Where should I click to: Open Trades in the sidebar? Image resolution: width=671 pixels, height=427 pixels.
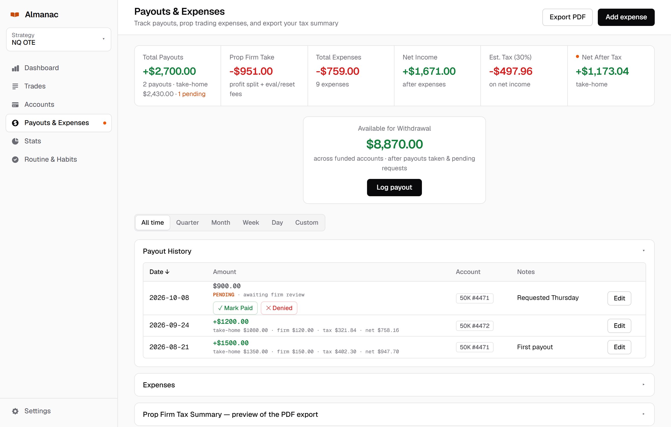(x=58, y=86)
